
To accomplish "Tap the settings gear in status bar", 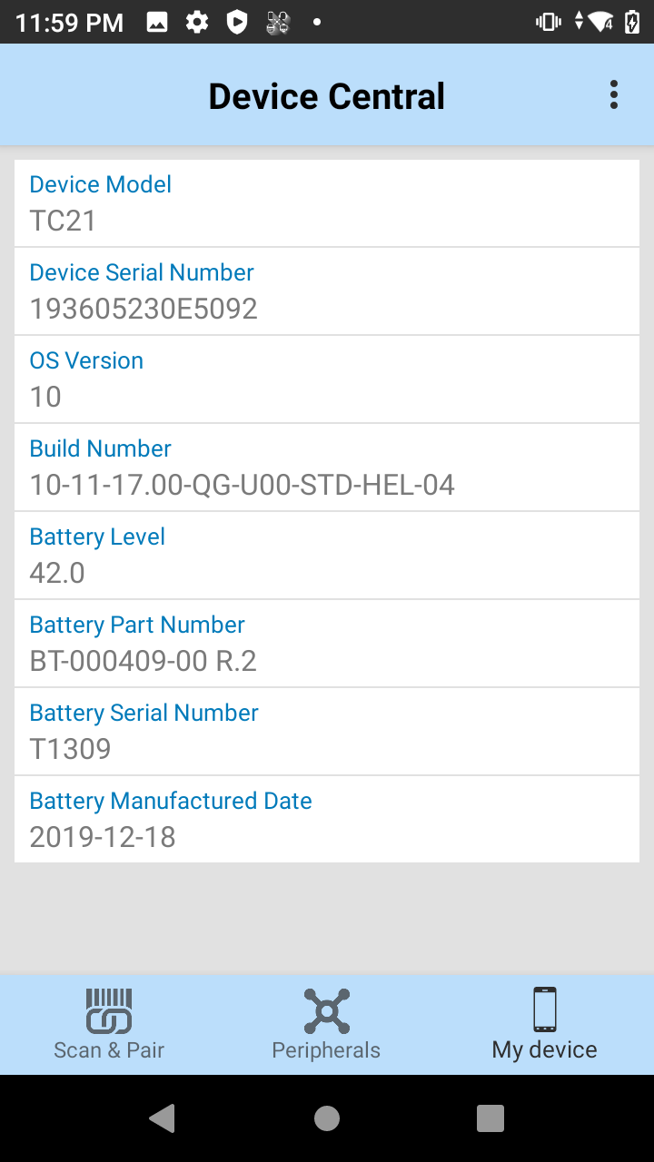I will point(197,22).
